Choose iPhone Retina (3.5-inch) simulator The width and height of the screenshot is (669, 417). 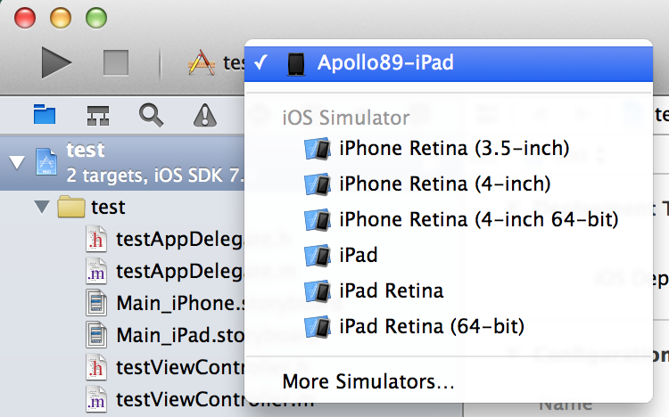pyautogui.click(x=449, y=149)
